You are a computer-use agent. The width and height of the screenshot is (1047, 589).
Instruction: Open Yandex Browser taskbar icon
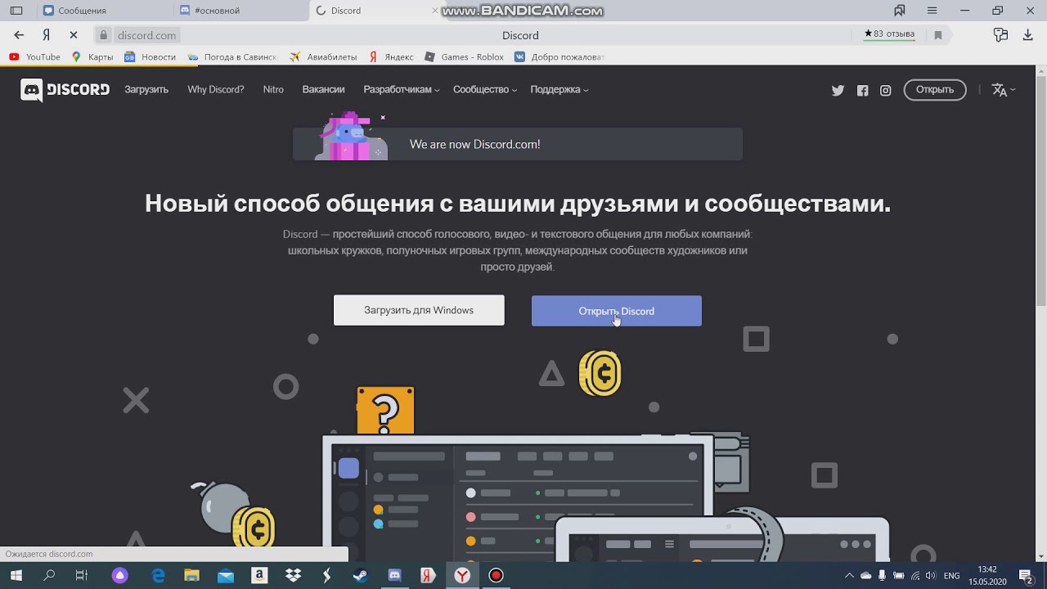pos(462,576)
